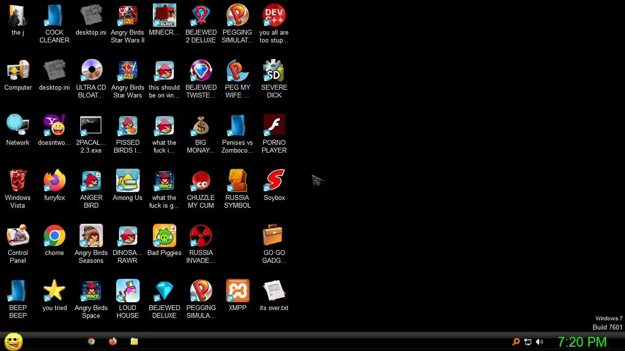Select the BEJEWELED DELUXE diamond icon

pos(164,291)
